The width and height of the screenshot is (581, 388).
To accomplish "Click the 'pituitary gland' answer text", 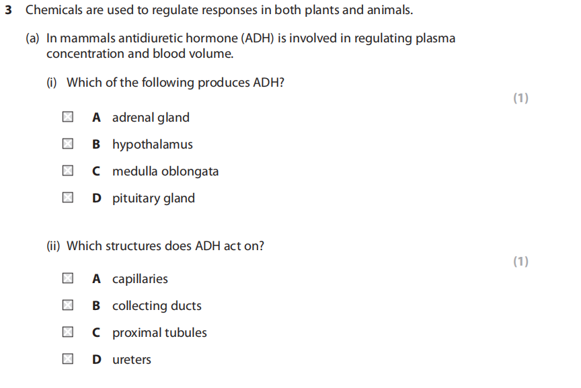I will pyautogui.click(x=153, y=198).
